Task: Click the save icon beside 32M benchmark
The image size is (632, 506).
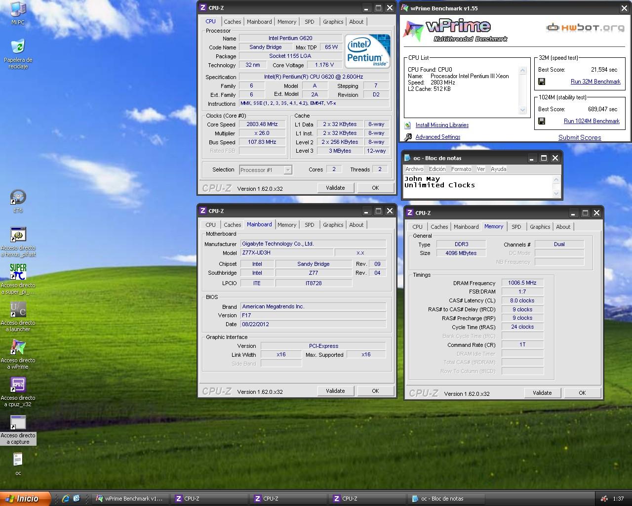Action: (542, 82)
